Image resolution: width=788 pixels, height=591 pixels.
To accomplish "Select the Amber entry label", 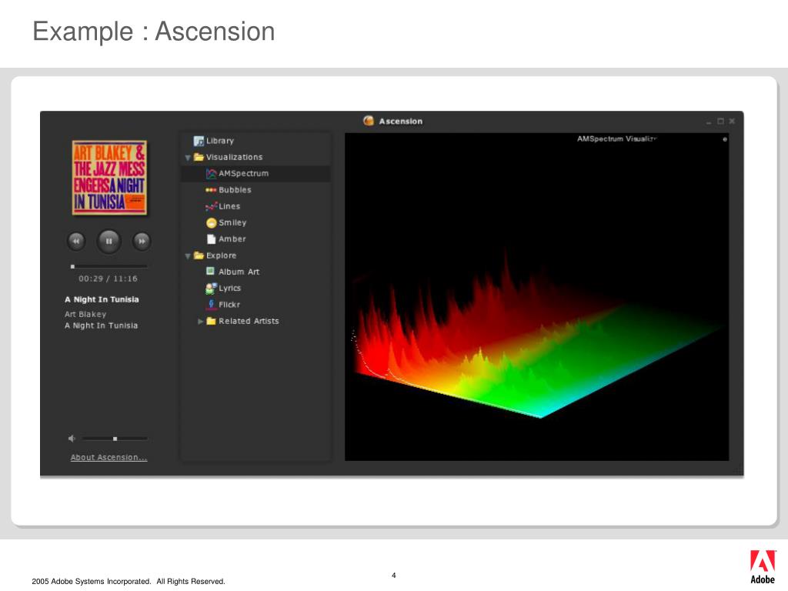I will click(x=232, y=239).
